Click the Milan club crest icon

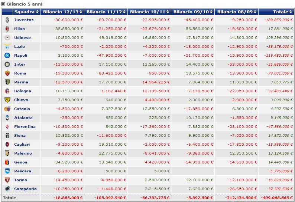[x=7, y=29]
